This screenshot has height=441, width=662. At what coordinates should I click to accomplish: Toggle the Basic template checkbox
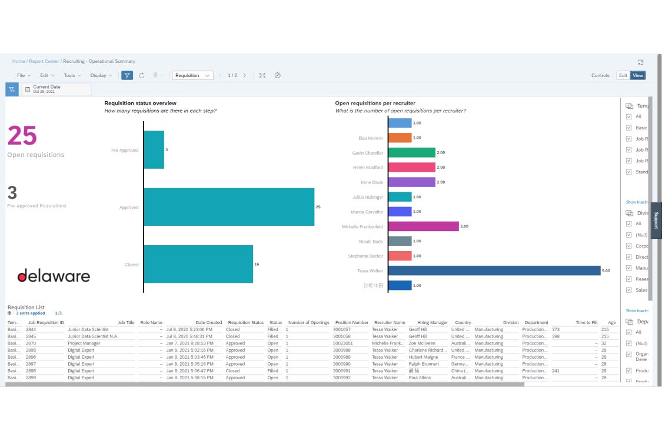[x=628, y=128]
